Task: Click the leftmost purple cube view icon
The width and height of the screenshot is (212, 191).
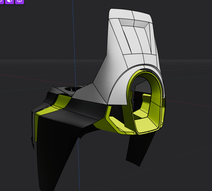Action: coord(2,2)
